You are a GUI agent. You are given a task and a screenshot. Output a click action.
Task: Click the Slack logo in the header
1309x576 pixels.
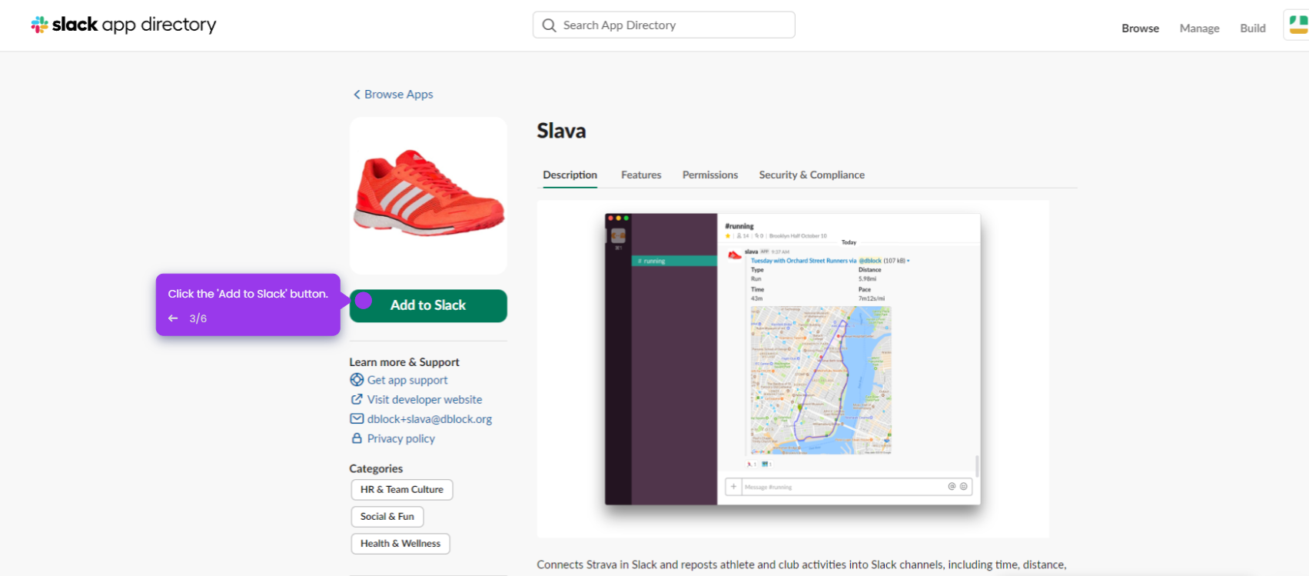(39, 25)
